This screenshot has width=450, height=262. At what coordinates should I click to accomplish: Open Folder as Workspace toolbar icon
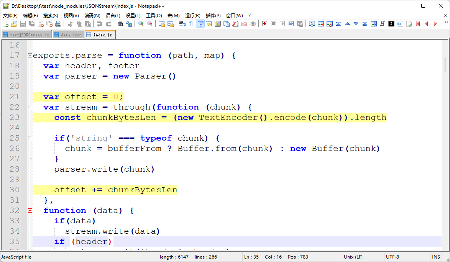[244, 24]
